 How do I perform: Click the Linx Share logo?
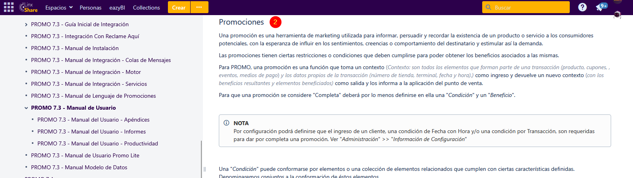(29, 7)
